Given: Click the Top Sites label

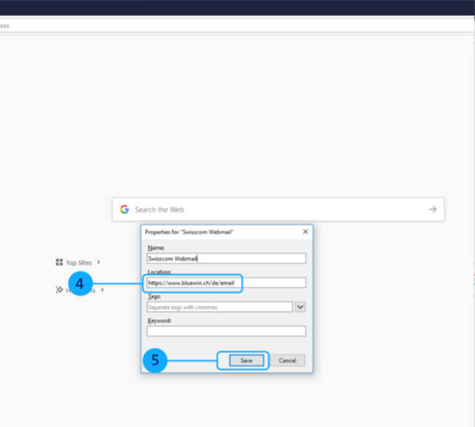Looking at the screenshot, I should (79, 263).
